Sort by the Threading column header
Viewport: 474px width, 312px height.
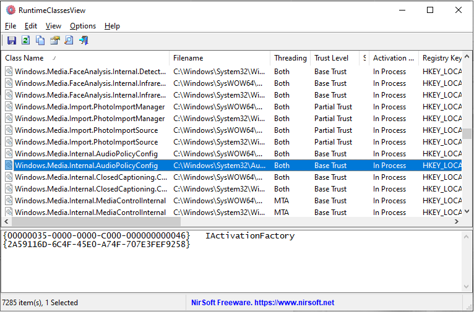(290, 58)
